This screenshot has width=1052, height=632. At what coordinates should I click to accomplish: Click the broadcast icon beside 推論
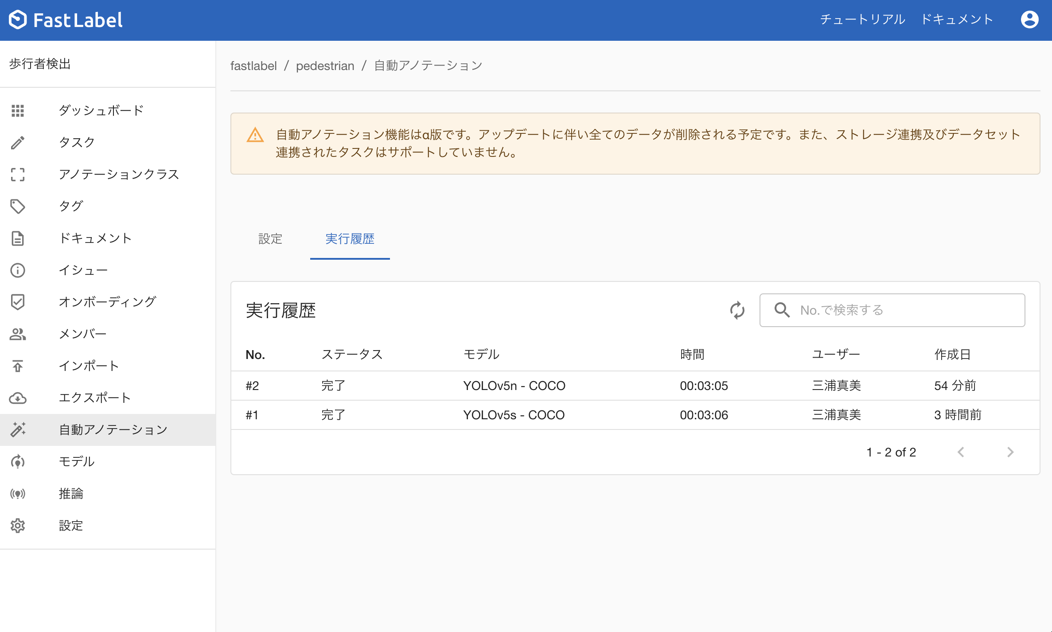click(18, 493)
